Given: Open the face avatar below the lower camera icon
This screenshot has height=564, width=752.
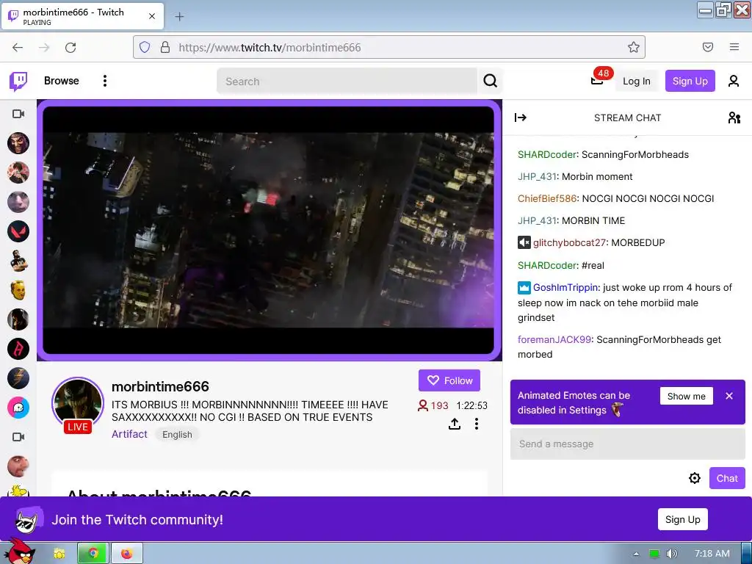Looking at the screenshot, I should point(18,466).
